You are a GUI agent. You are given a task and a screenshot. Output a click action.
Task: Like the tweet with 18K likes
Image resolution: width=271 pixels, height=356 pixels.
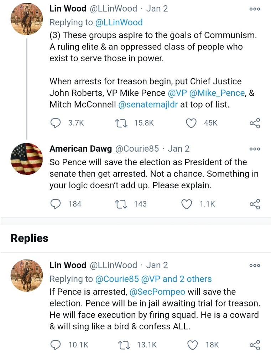[192, 345]
